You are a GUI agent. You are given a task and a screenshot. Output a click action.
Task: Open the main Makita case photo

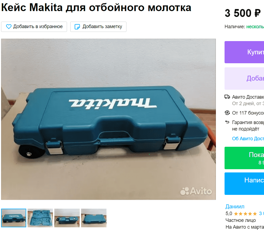coord(108,119)
